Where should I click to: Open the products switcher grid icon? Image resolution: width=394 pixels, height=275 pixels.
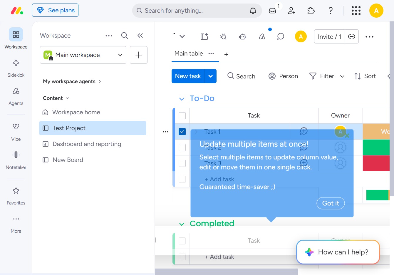(356, 11)
